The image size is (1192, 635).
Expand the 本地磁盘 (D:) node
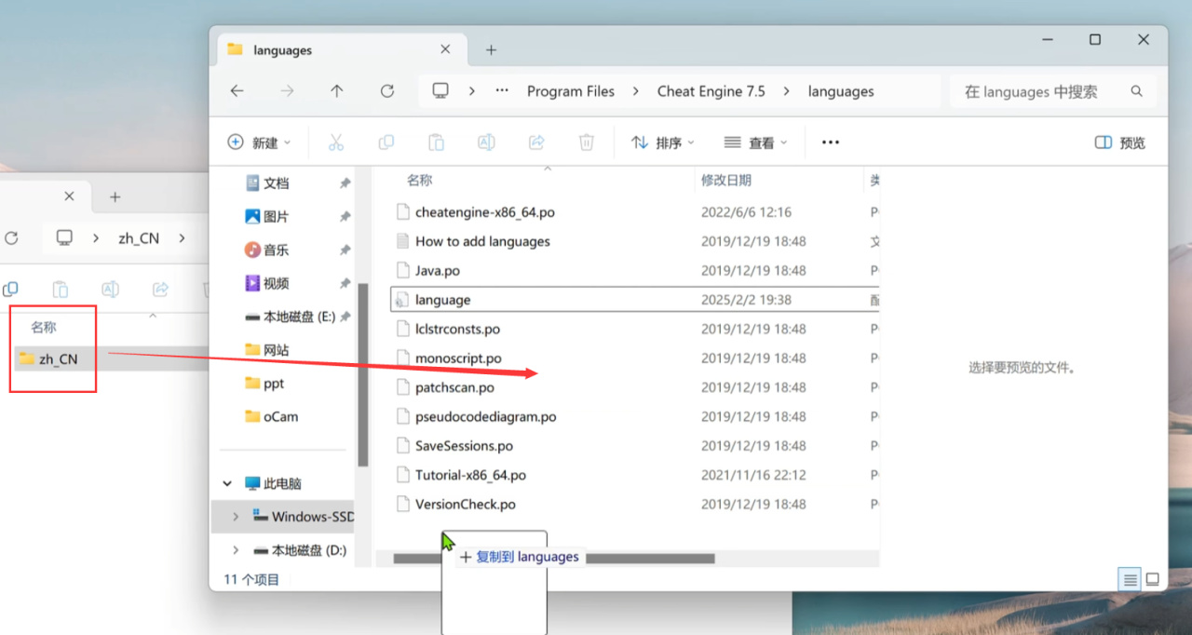point(236,550)
